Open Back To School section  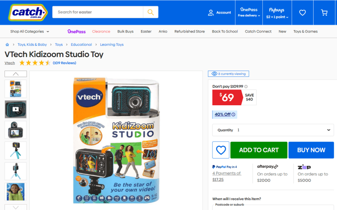pyautogui.click(x=225, y=31)
